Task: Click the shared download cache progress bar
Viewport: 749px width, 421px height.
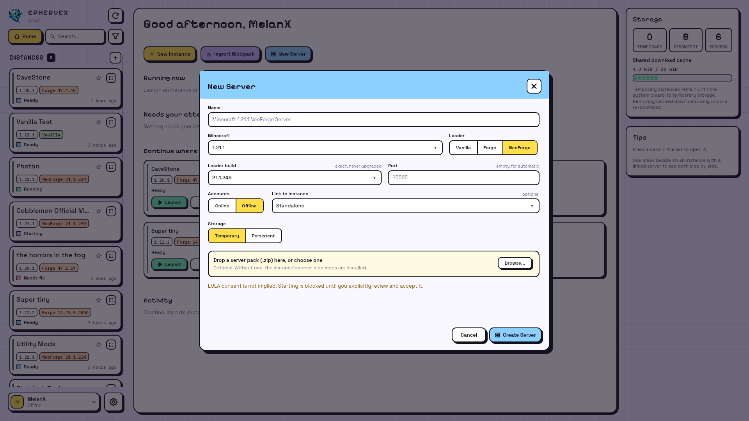Action: click(682, 78)
